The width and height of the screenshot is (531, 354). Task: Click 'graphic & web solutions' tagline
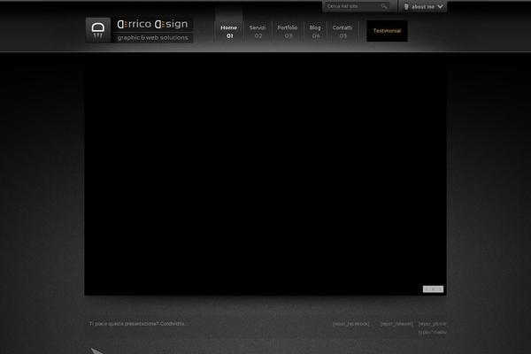coord(153,37)
